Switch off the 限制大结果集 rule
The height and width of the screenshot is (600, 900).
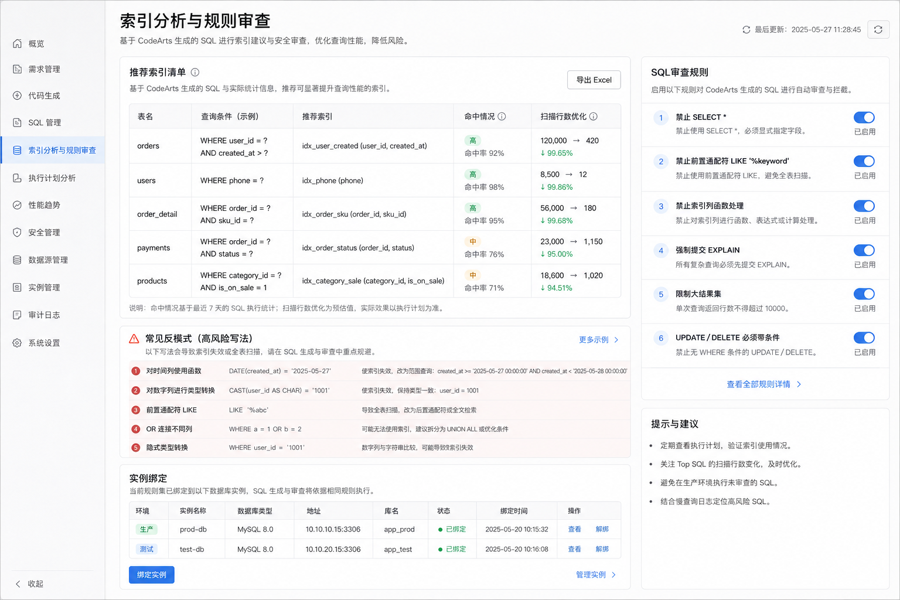coord(864,294)
